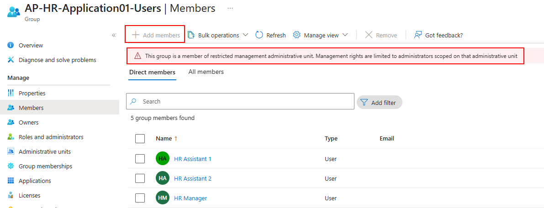Open the HR Assistant 2 user link
Viewport: 544px width, 208px height.
click(193, 178)
